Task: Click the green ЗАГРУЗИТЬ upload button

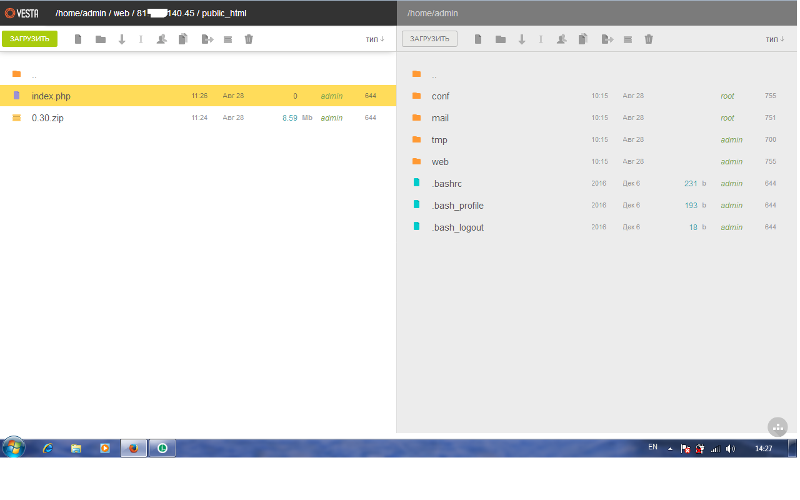Action: pos(29,39)
